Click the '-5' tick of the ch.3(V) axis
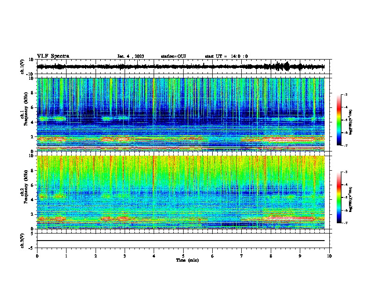The height and width of the screenshot is (287, 371). [x=31, y=248]
